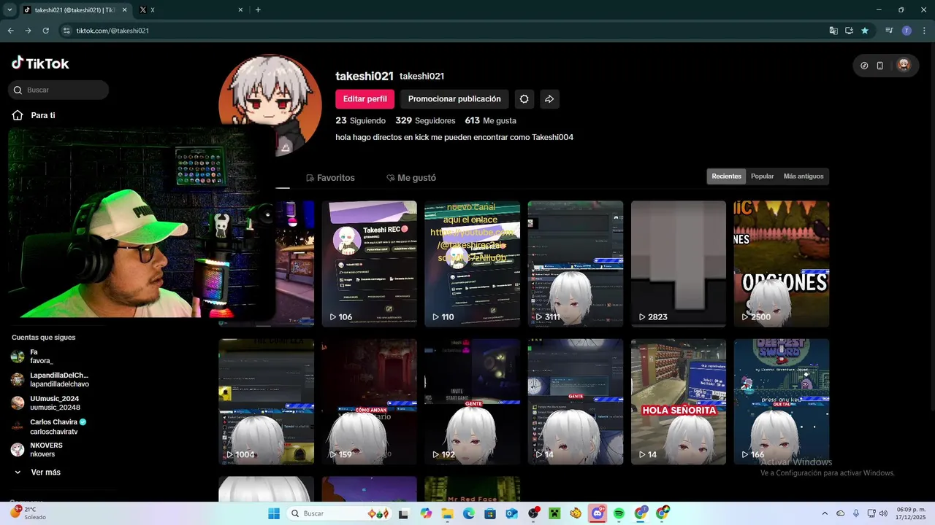Click the share profile arrow icon
This screenshot has width=935, height=525.
549,99
